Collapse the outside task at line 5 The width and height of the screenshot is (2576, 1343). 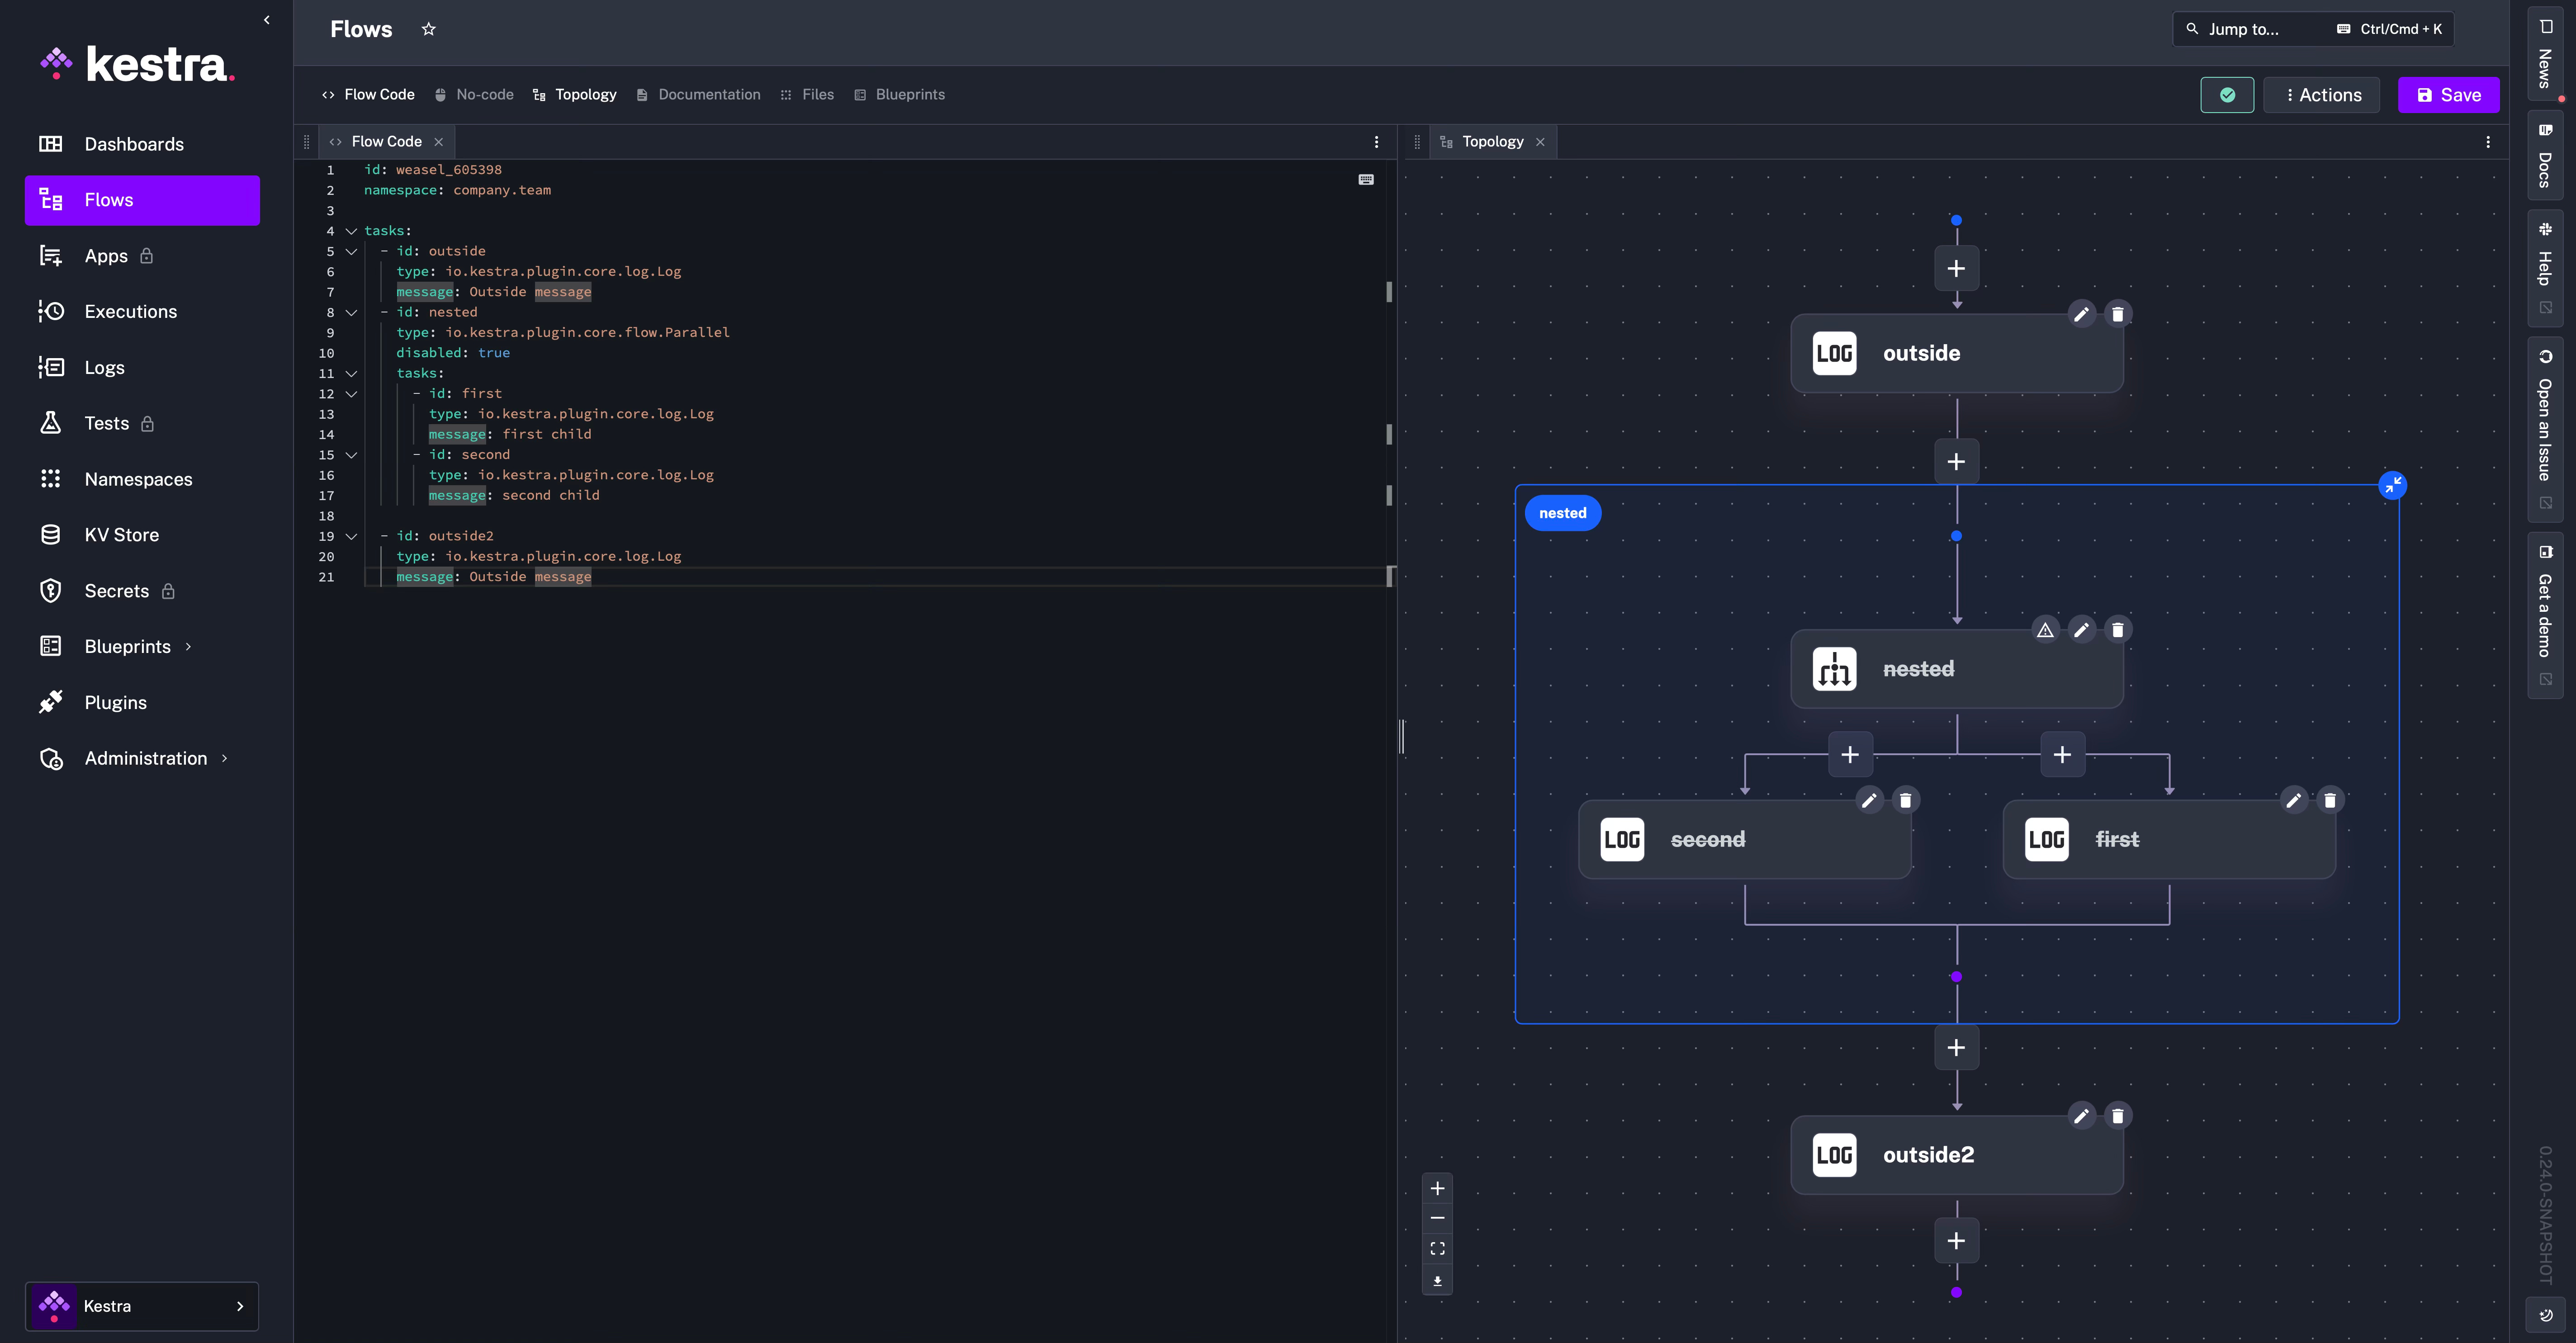[x=351, y=251]
